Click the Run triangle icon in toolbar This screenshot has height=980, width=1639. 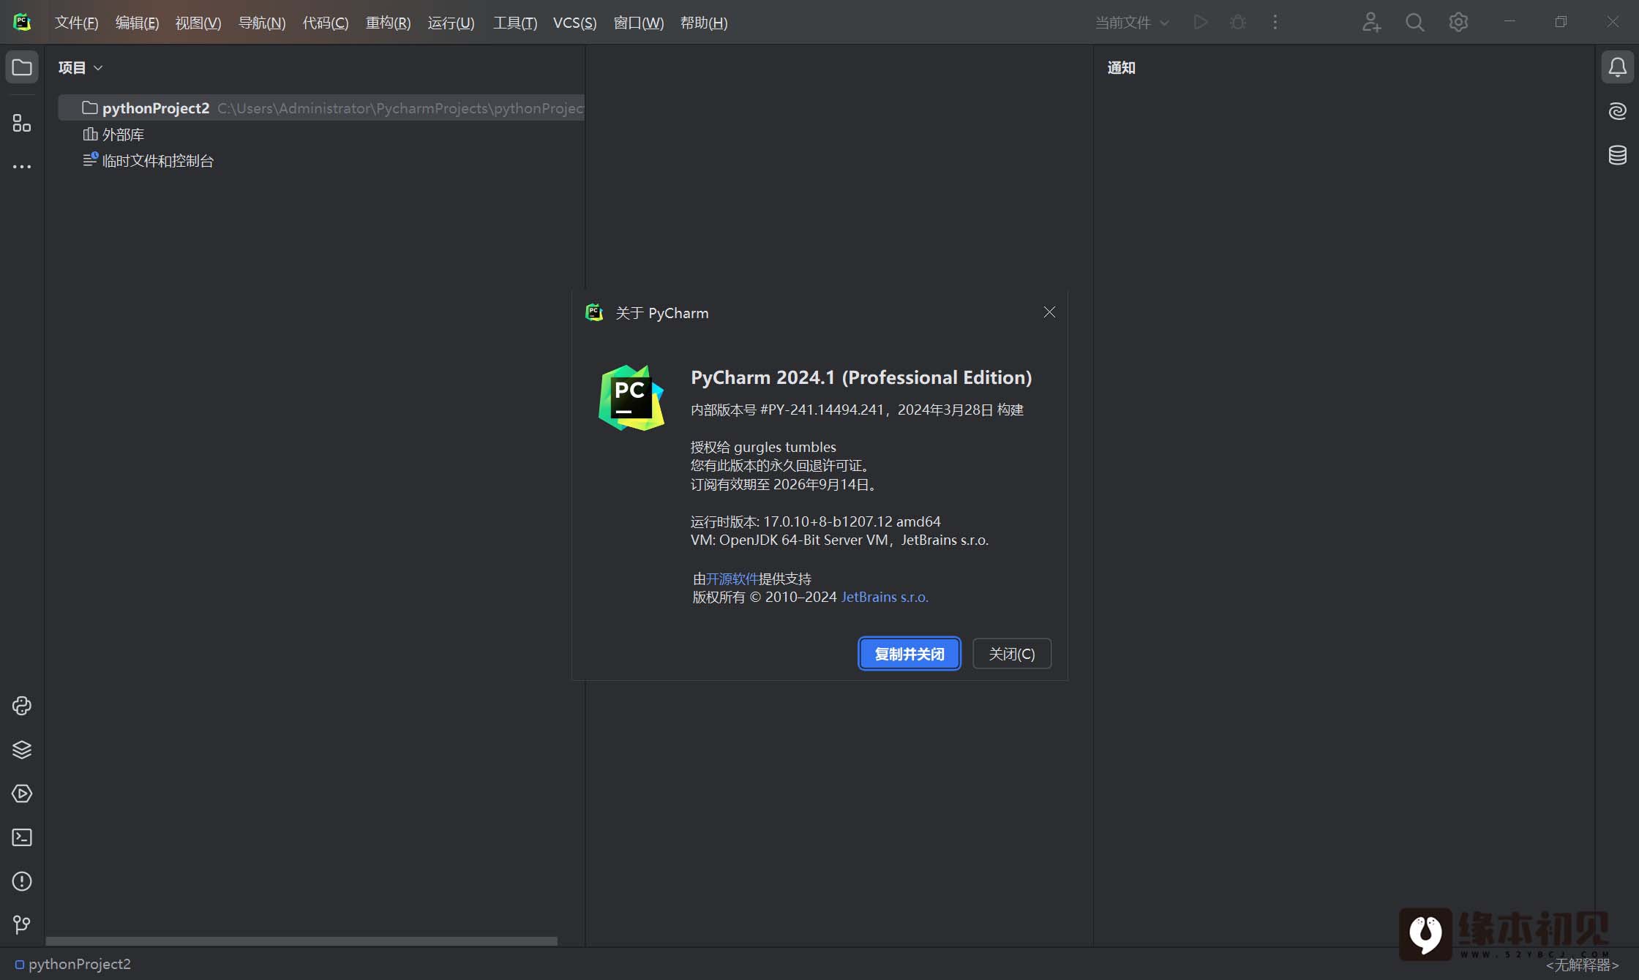(x=1200, y=22)
